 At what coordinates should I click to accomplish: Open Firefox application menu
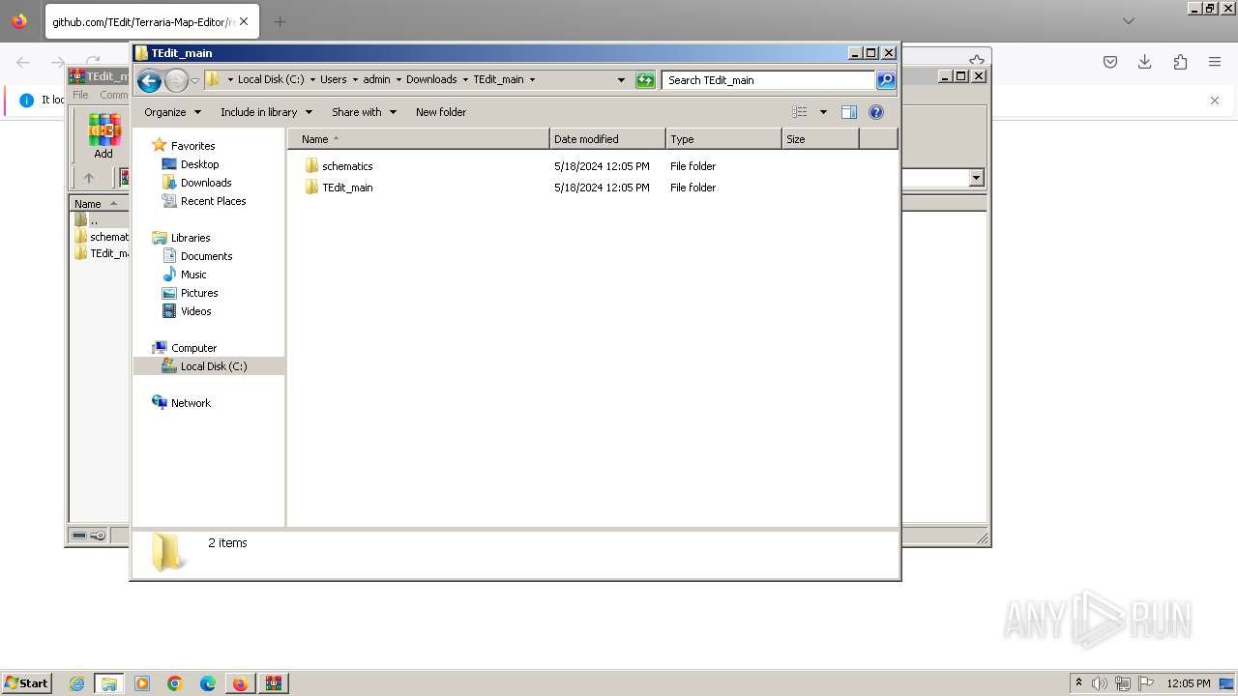click(1215, 62)
